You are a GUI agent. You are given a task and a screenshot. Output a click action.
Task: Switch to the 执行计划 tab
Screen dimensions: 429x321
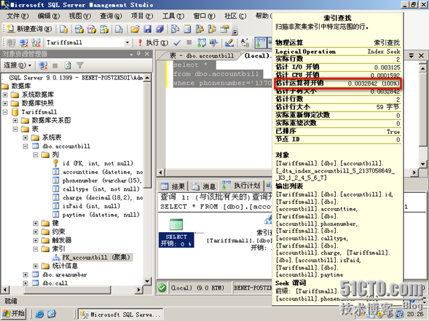click(241, 186)
